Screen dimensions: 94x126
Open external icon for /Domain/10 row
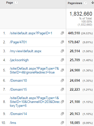click(x=62, y=80)
